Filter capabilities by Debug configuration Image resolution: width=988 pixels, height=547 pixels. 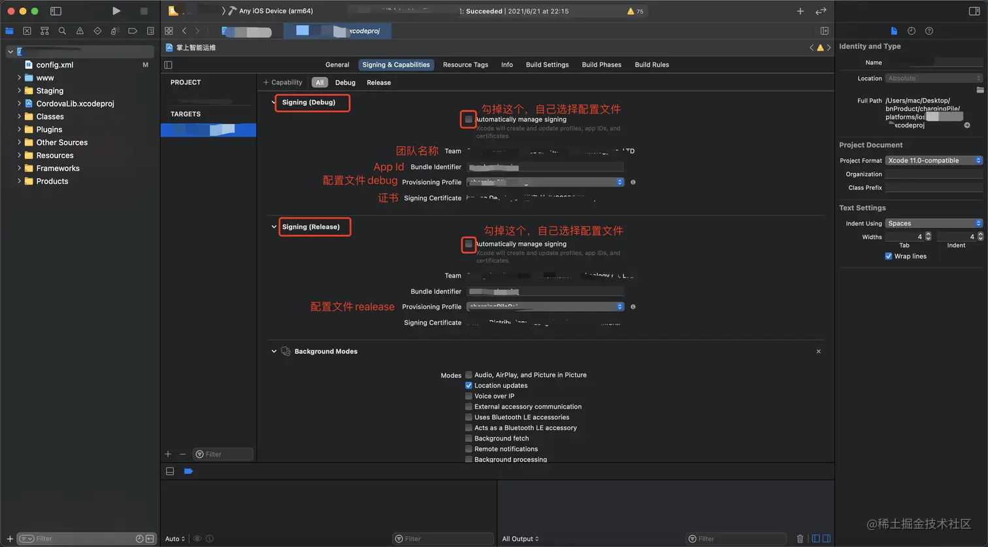click(345, 82)
